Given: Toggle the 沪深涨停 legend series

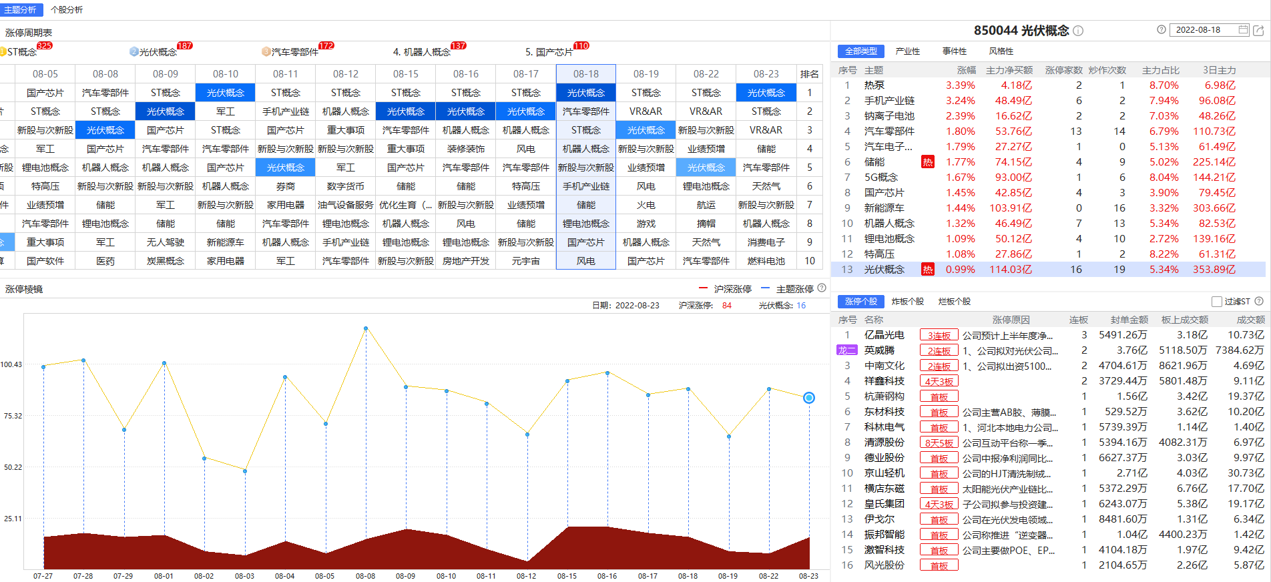Looking at the screenshot, I should coord(725,289).
